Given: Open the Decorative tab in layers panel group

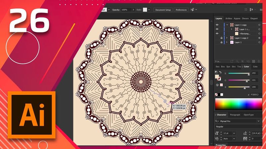Looking at the screenshot, I should [x=245, y=19].
